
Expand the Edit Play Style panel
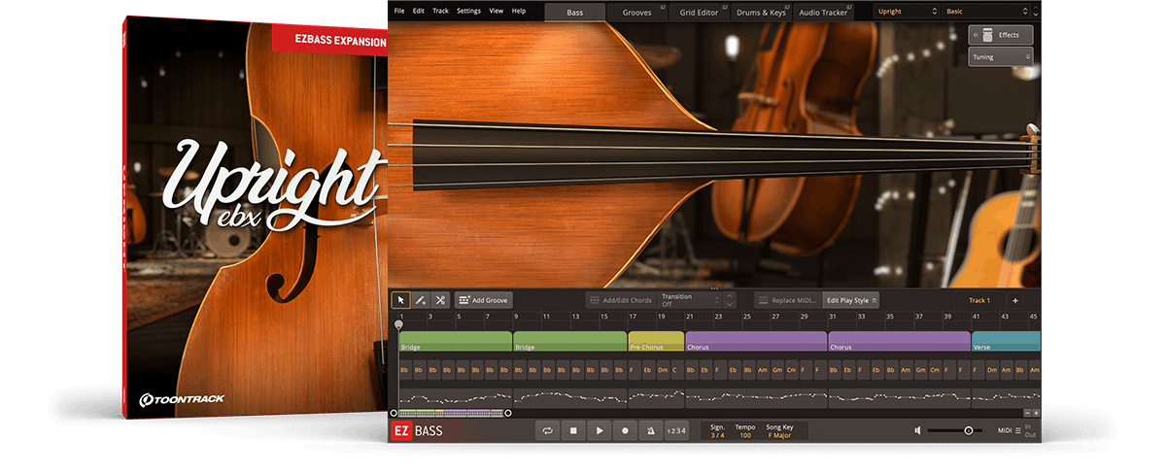851,300
